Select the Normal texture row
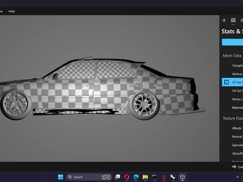Viewport: 243px width, 182px height. (x=232, y=136)
